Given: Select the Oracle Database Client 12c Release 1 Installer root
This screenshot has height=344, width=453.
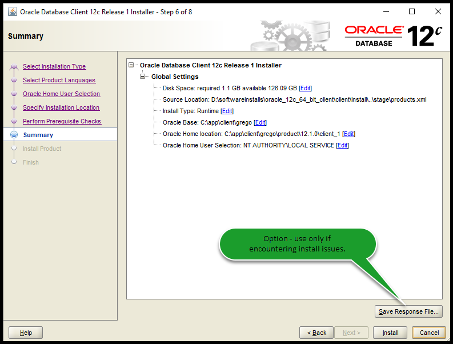Looking at the screenshot, I should tap(211, 65).
